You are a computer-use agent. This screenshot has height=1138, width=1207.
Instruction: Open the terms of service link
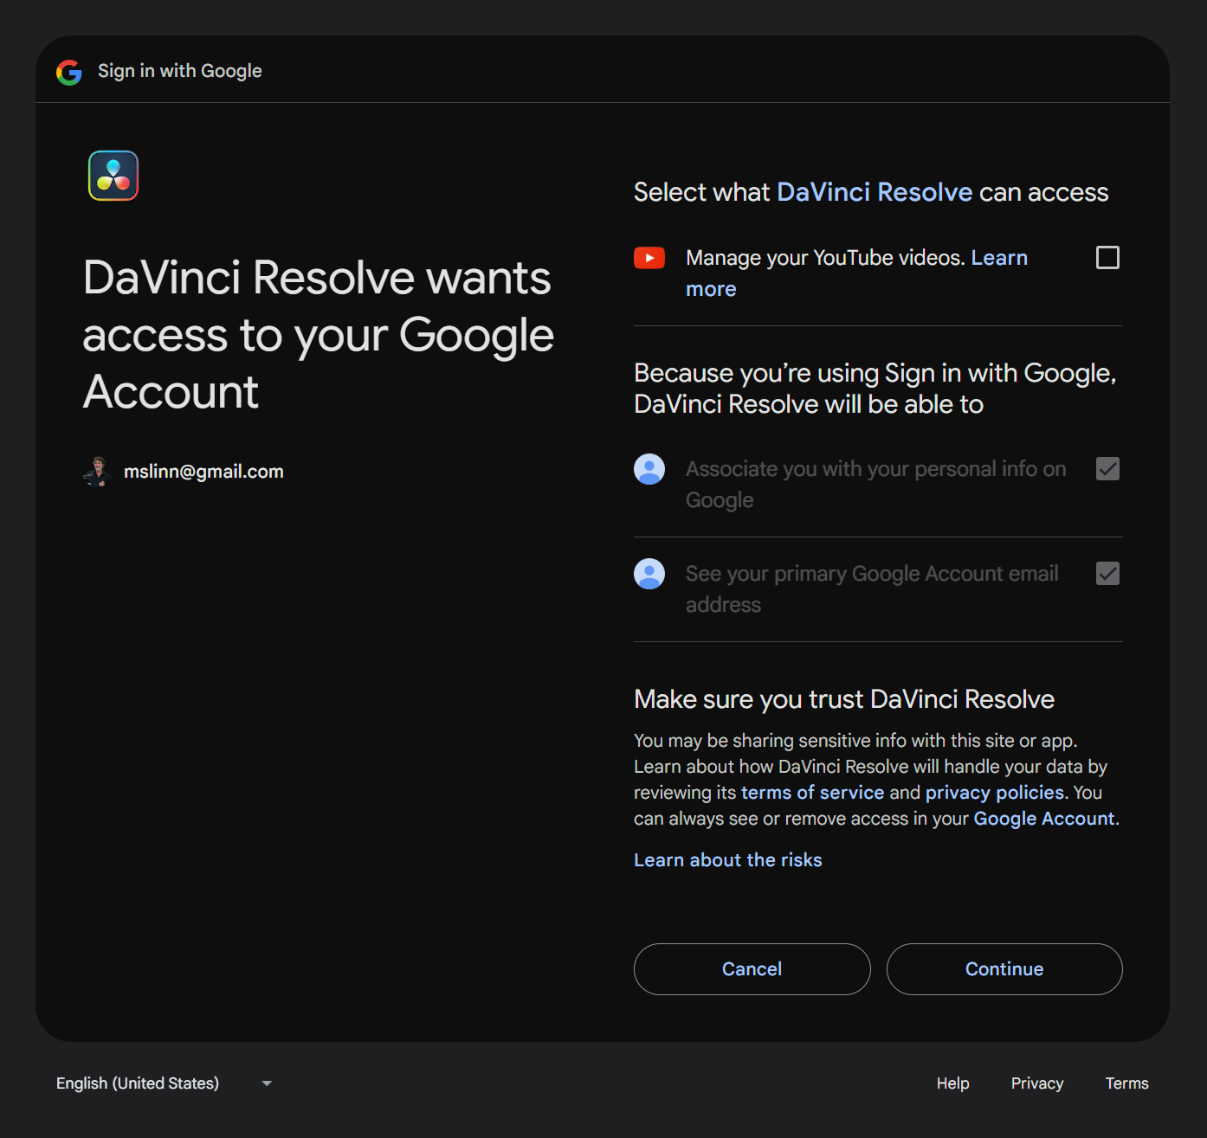coord(812,793)
